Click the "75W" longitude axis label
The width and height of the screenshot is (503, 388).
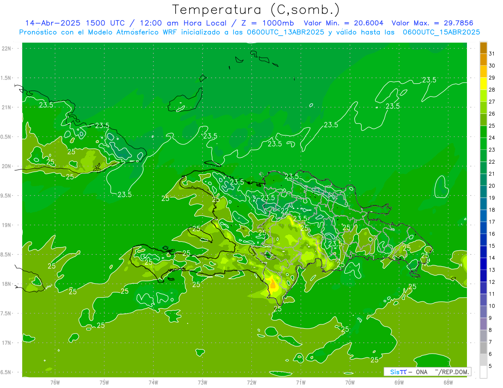tap(104, 382)
